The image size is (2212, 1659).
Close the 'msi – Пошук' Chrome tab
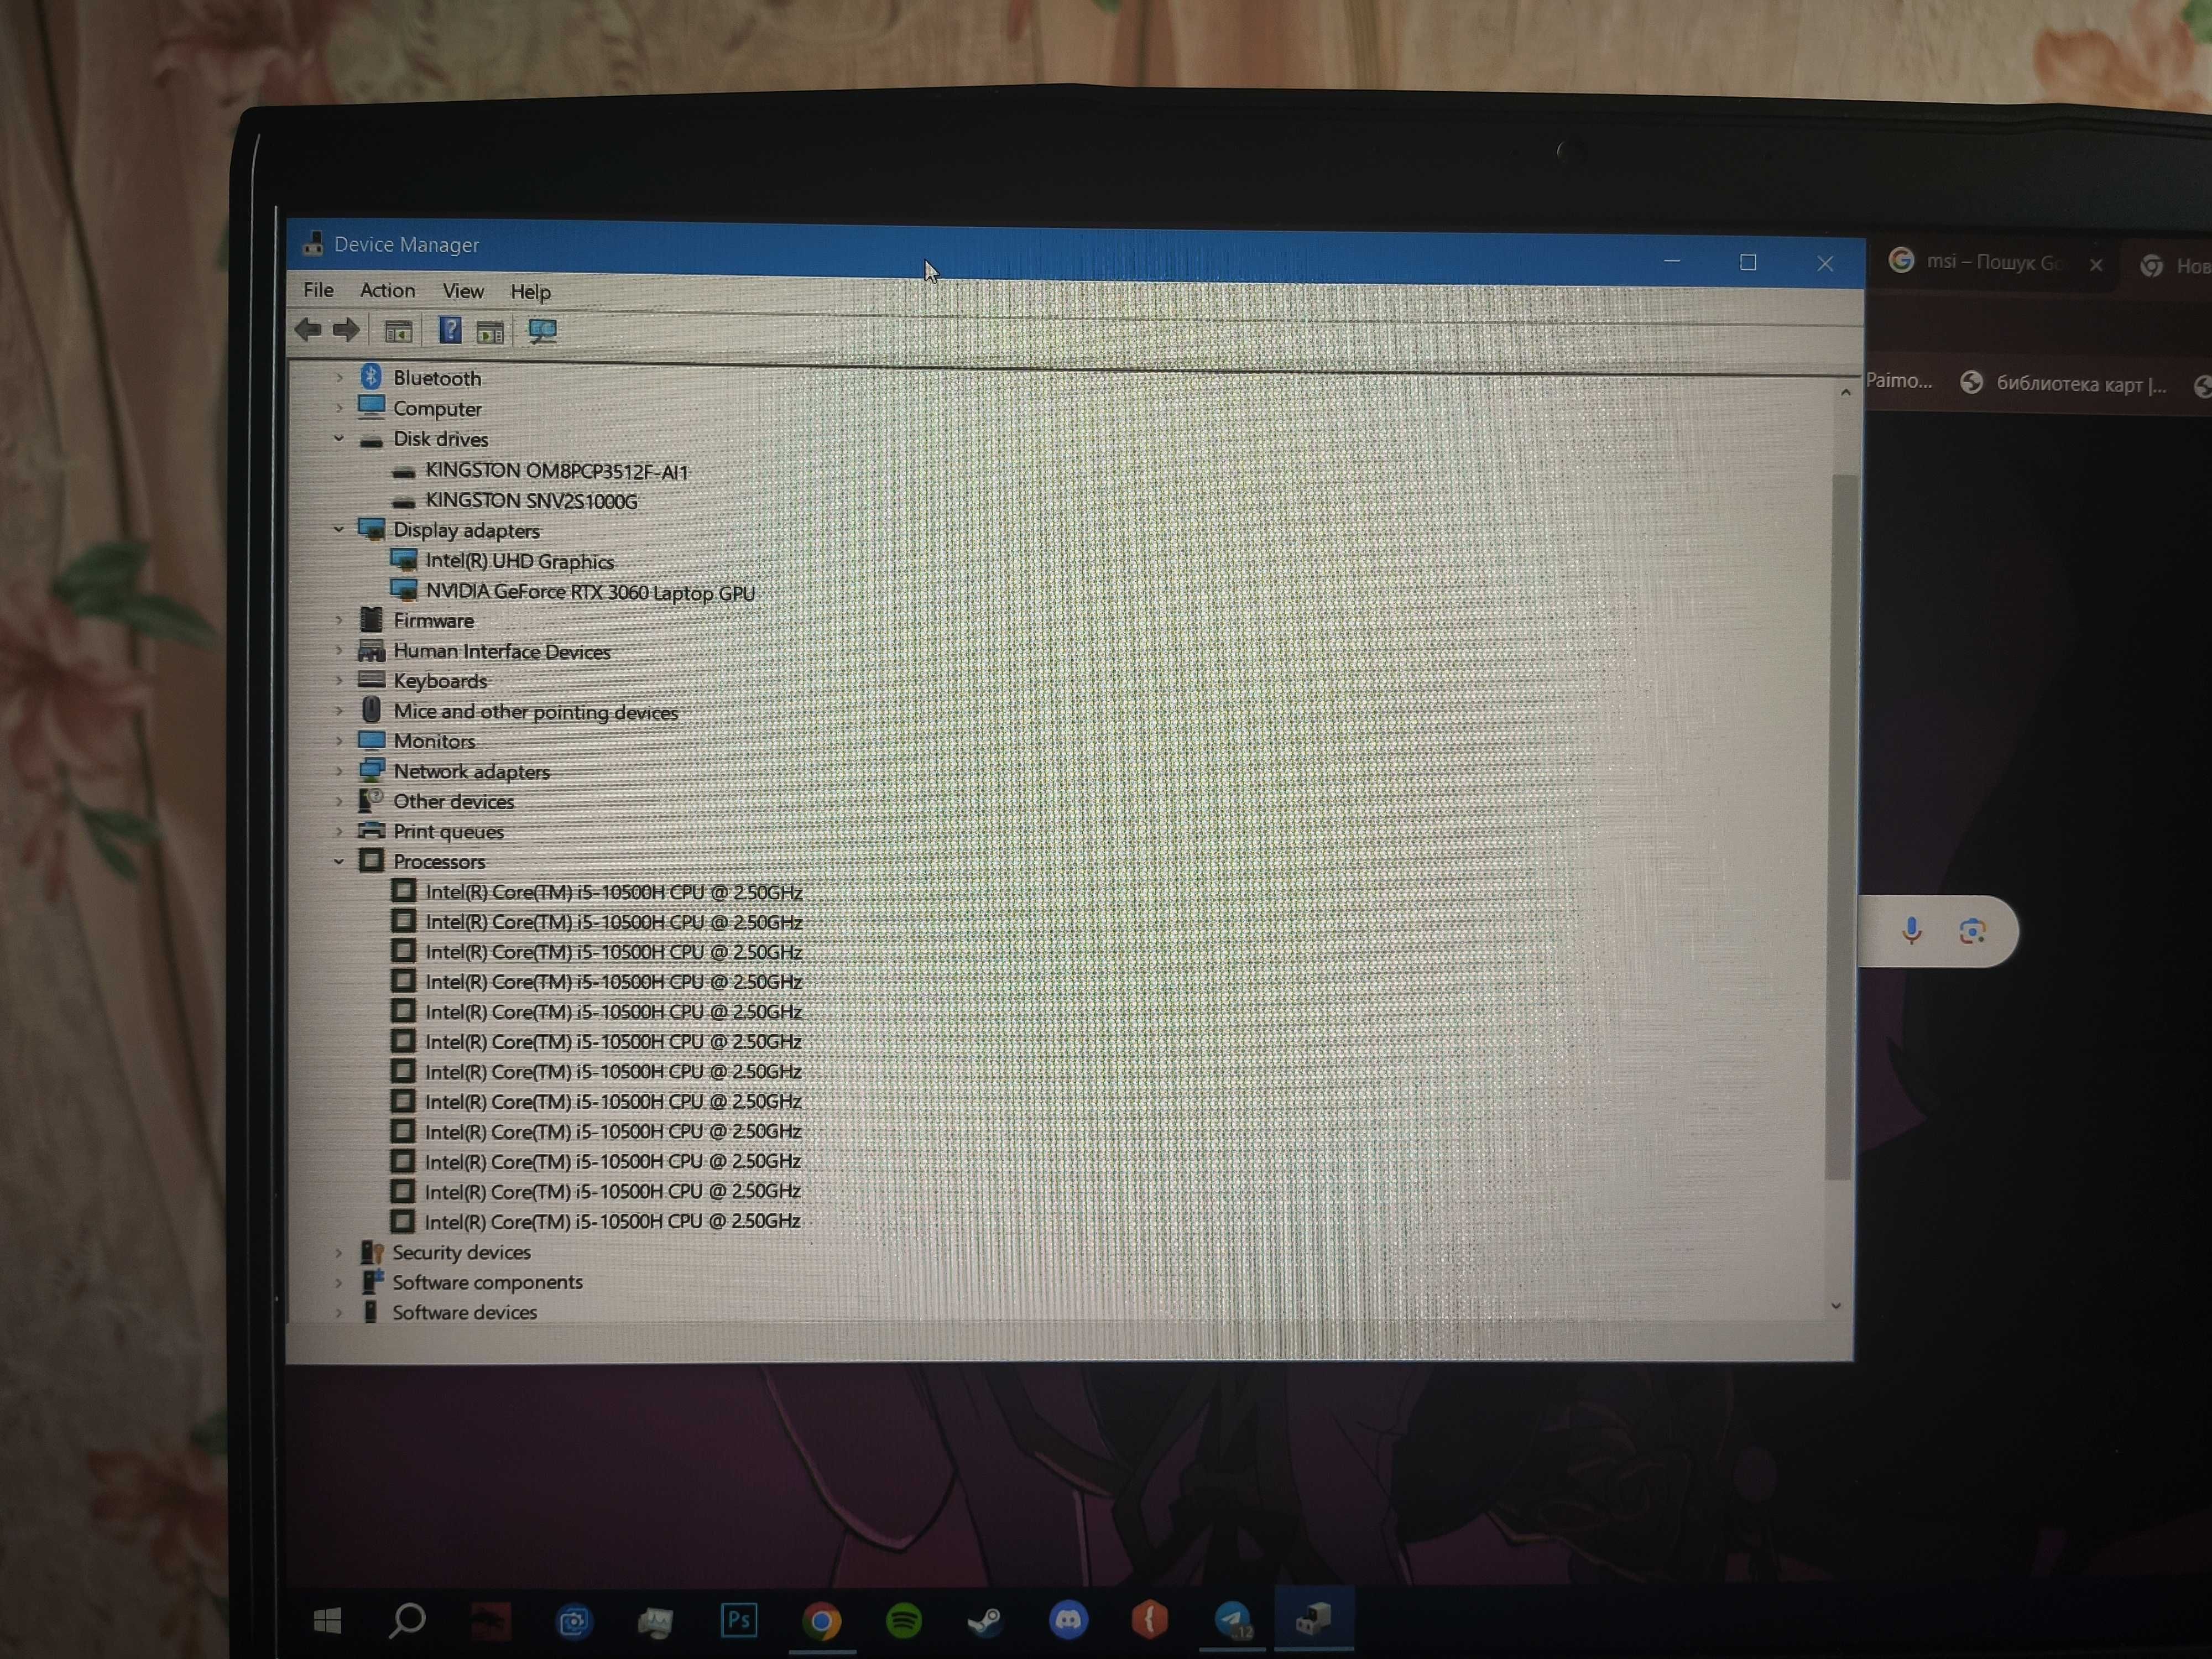(x=2096, y=265)
